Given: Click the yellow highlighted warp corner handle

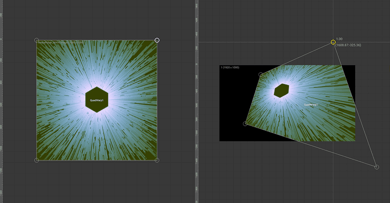Looking at the screenshot, I should point(333,42).
